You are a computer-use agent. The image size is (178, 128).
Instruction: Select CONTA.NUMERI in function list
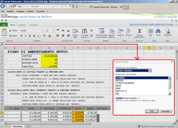coord(125,83)
